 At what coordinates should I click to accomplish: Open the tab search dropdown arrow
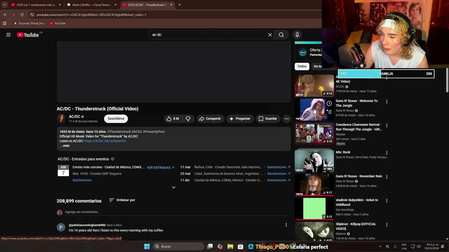[4, 5]
